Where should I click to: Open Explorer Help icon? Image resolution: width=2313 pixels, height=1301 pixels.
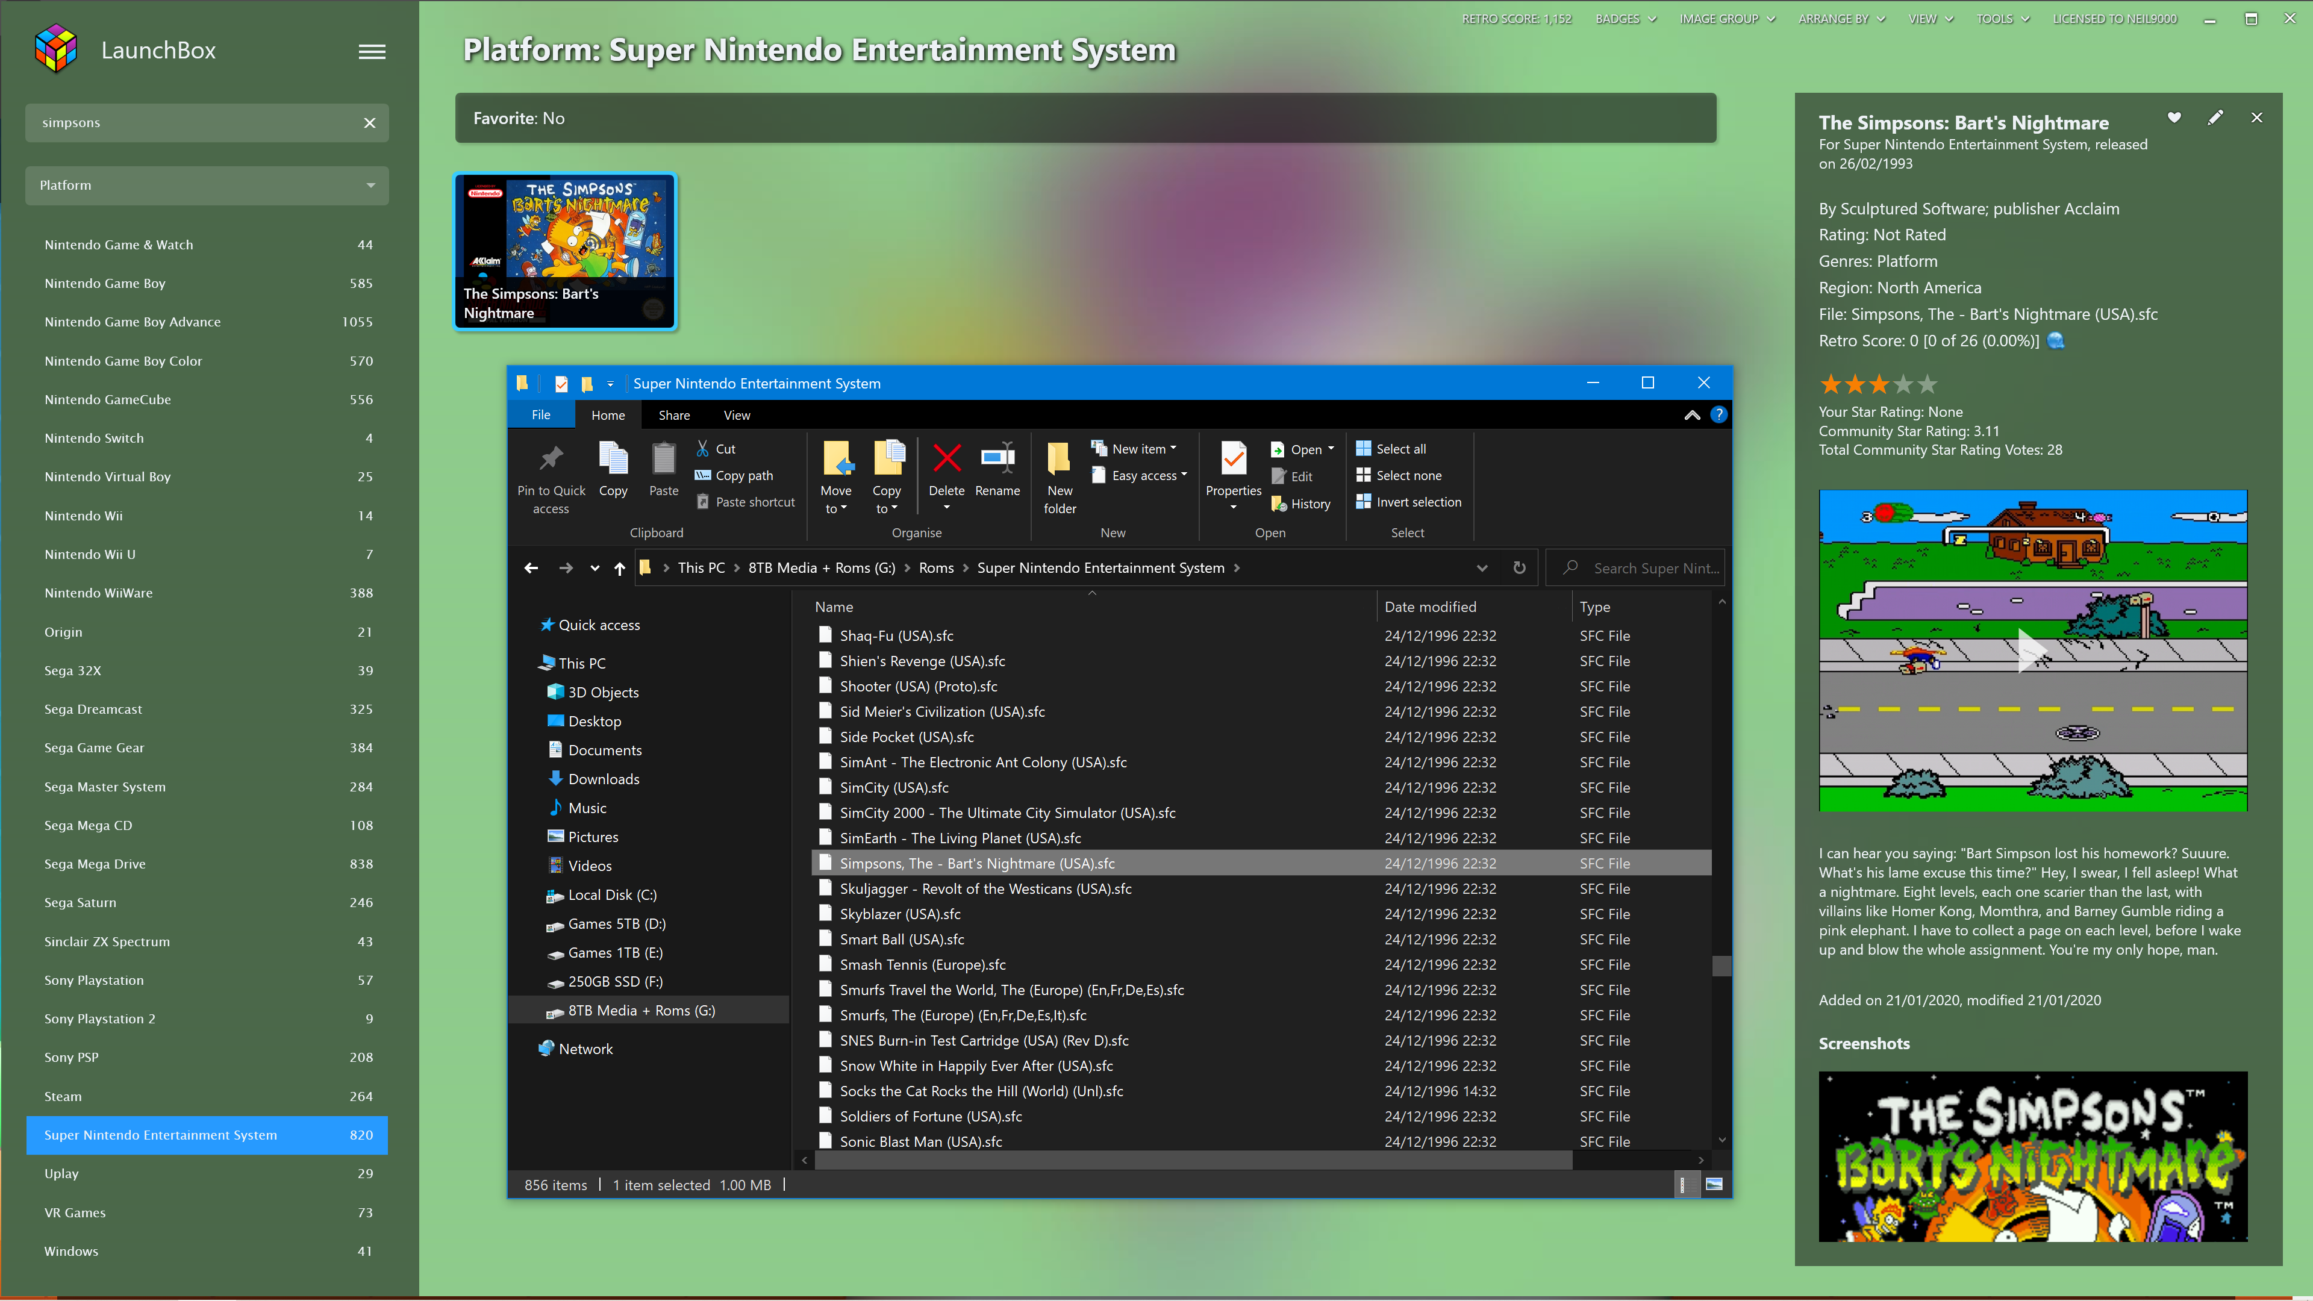pos(1718,415)
